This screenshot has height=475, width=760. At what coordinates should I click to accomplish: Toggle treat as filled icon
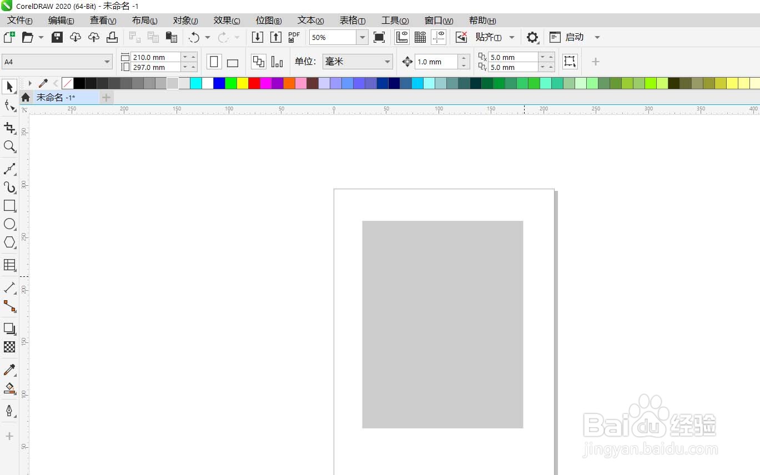tap(570, 62)
